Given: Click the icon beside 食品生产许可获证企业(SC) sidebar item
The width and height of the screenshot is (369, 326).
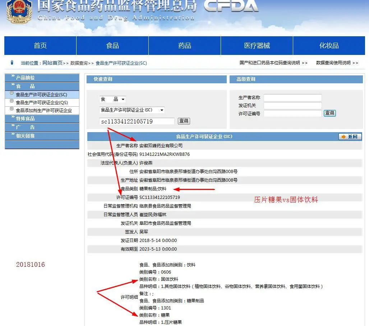Looking at the screenshot, I should coord(11,93).
